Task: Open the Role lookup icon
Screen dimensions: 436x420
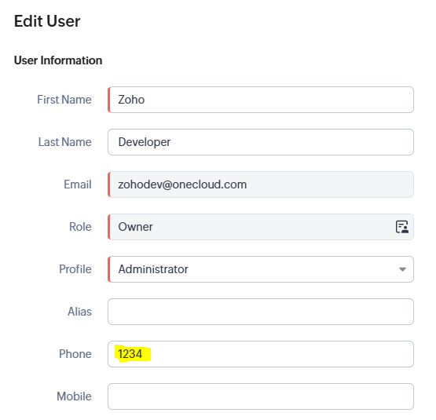Action: point(401,227)
